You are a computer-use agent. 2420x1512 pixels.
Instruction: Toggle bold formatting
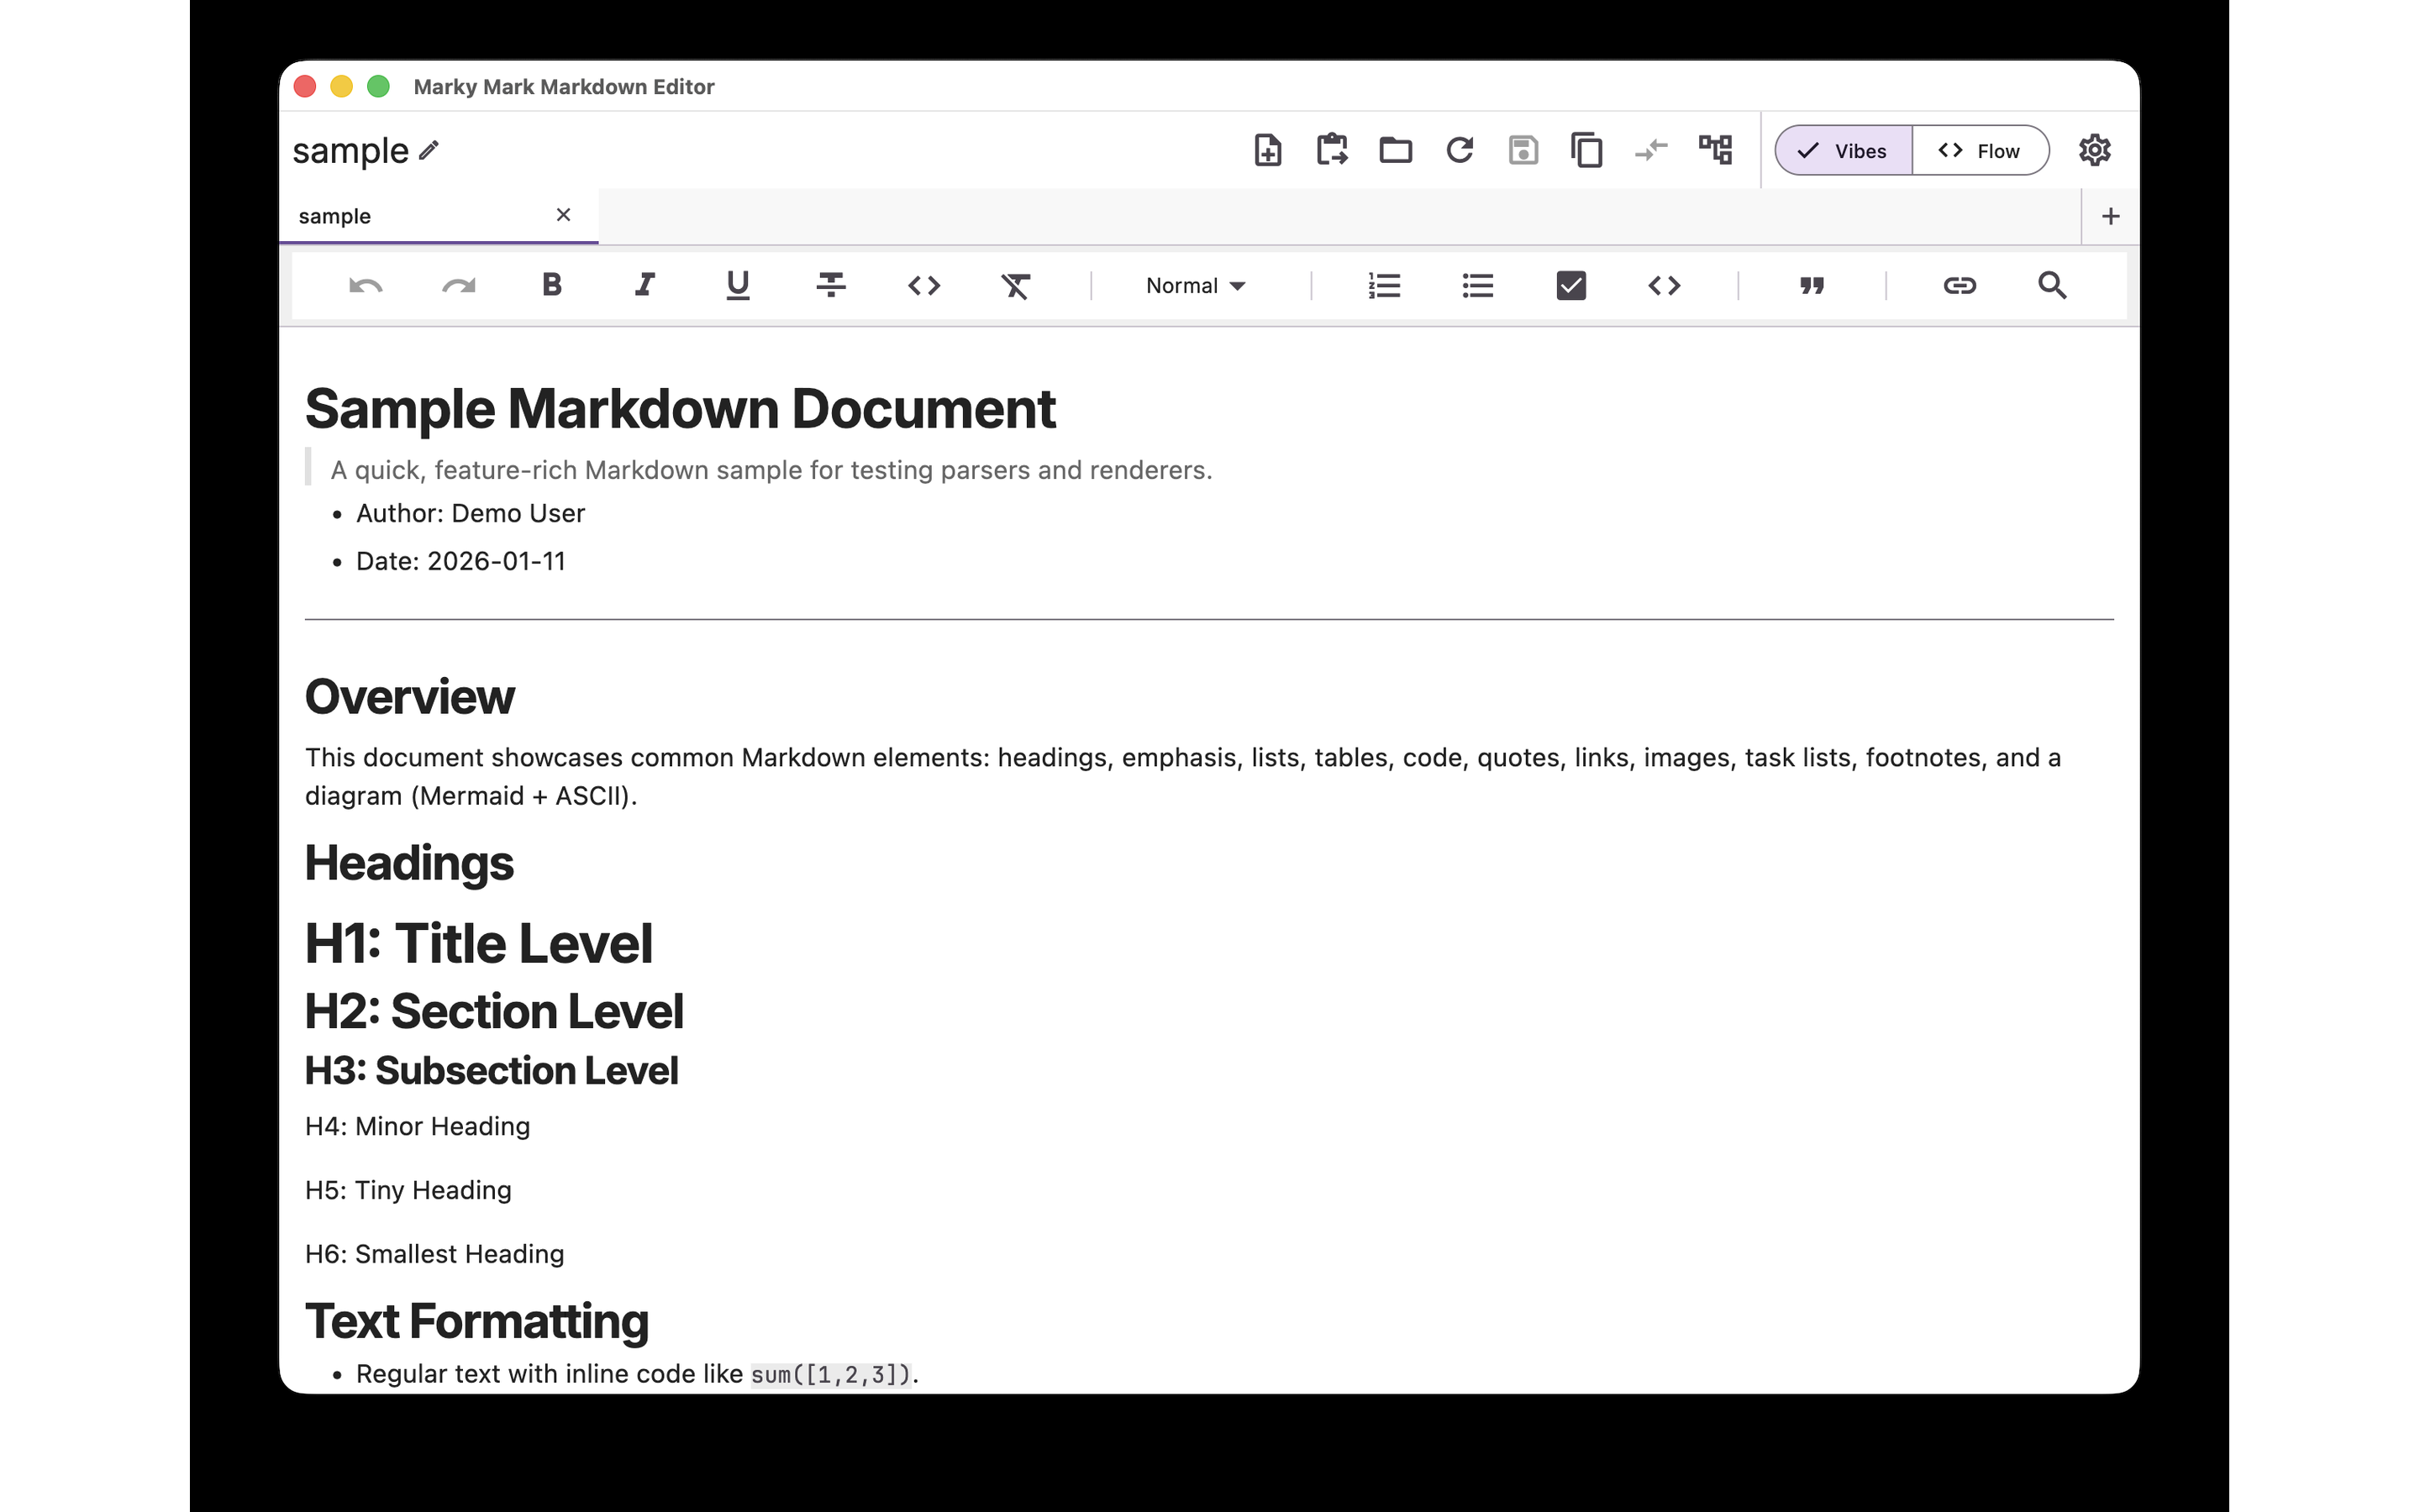coord(552,285)
